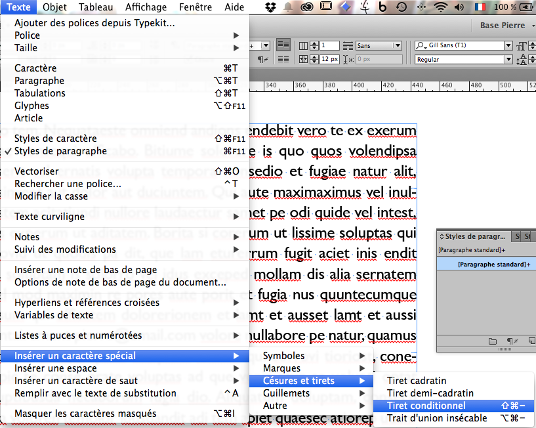Viewport: 536px width, 428px height.
Task: Click the horizontal cursor position icon
Action: pos(348,60)
